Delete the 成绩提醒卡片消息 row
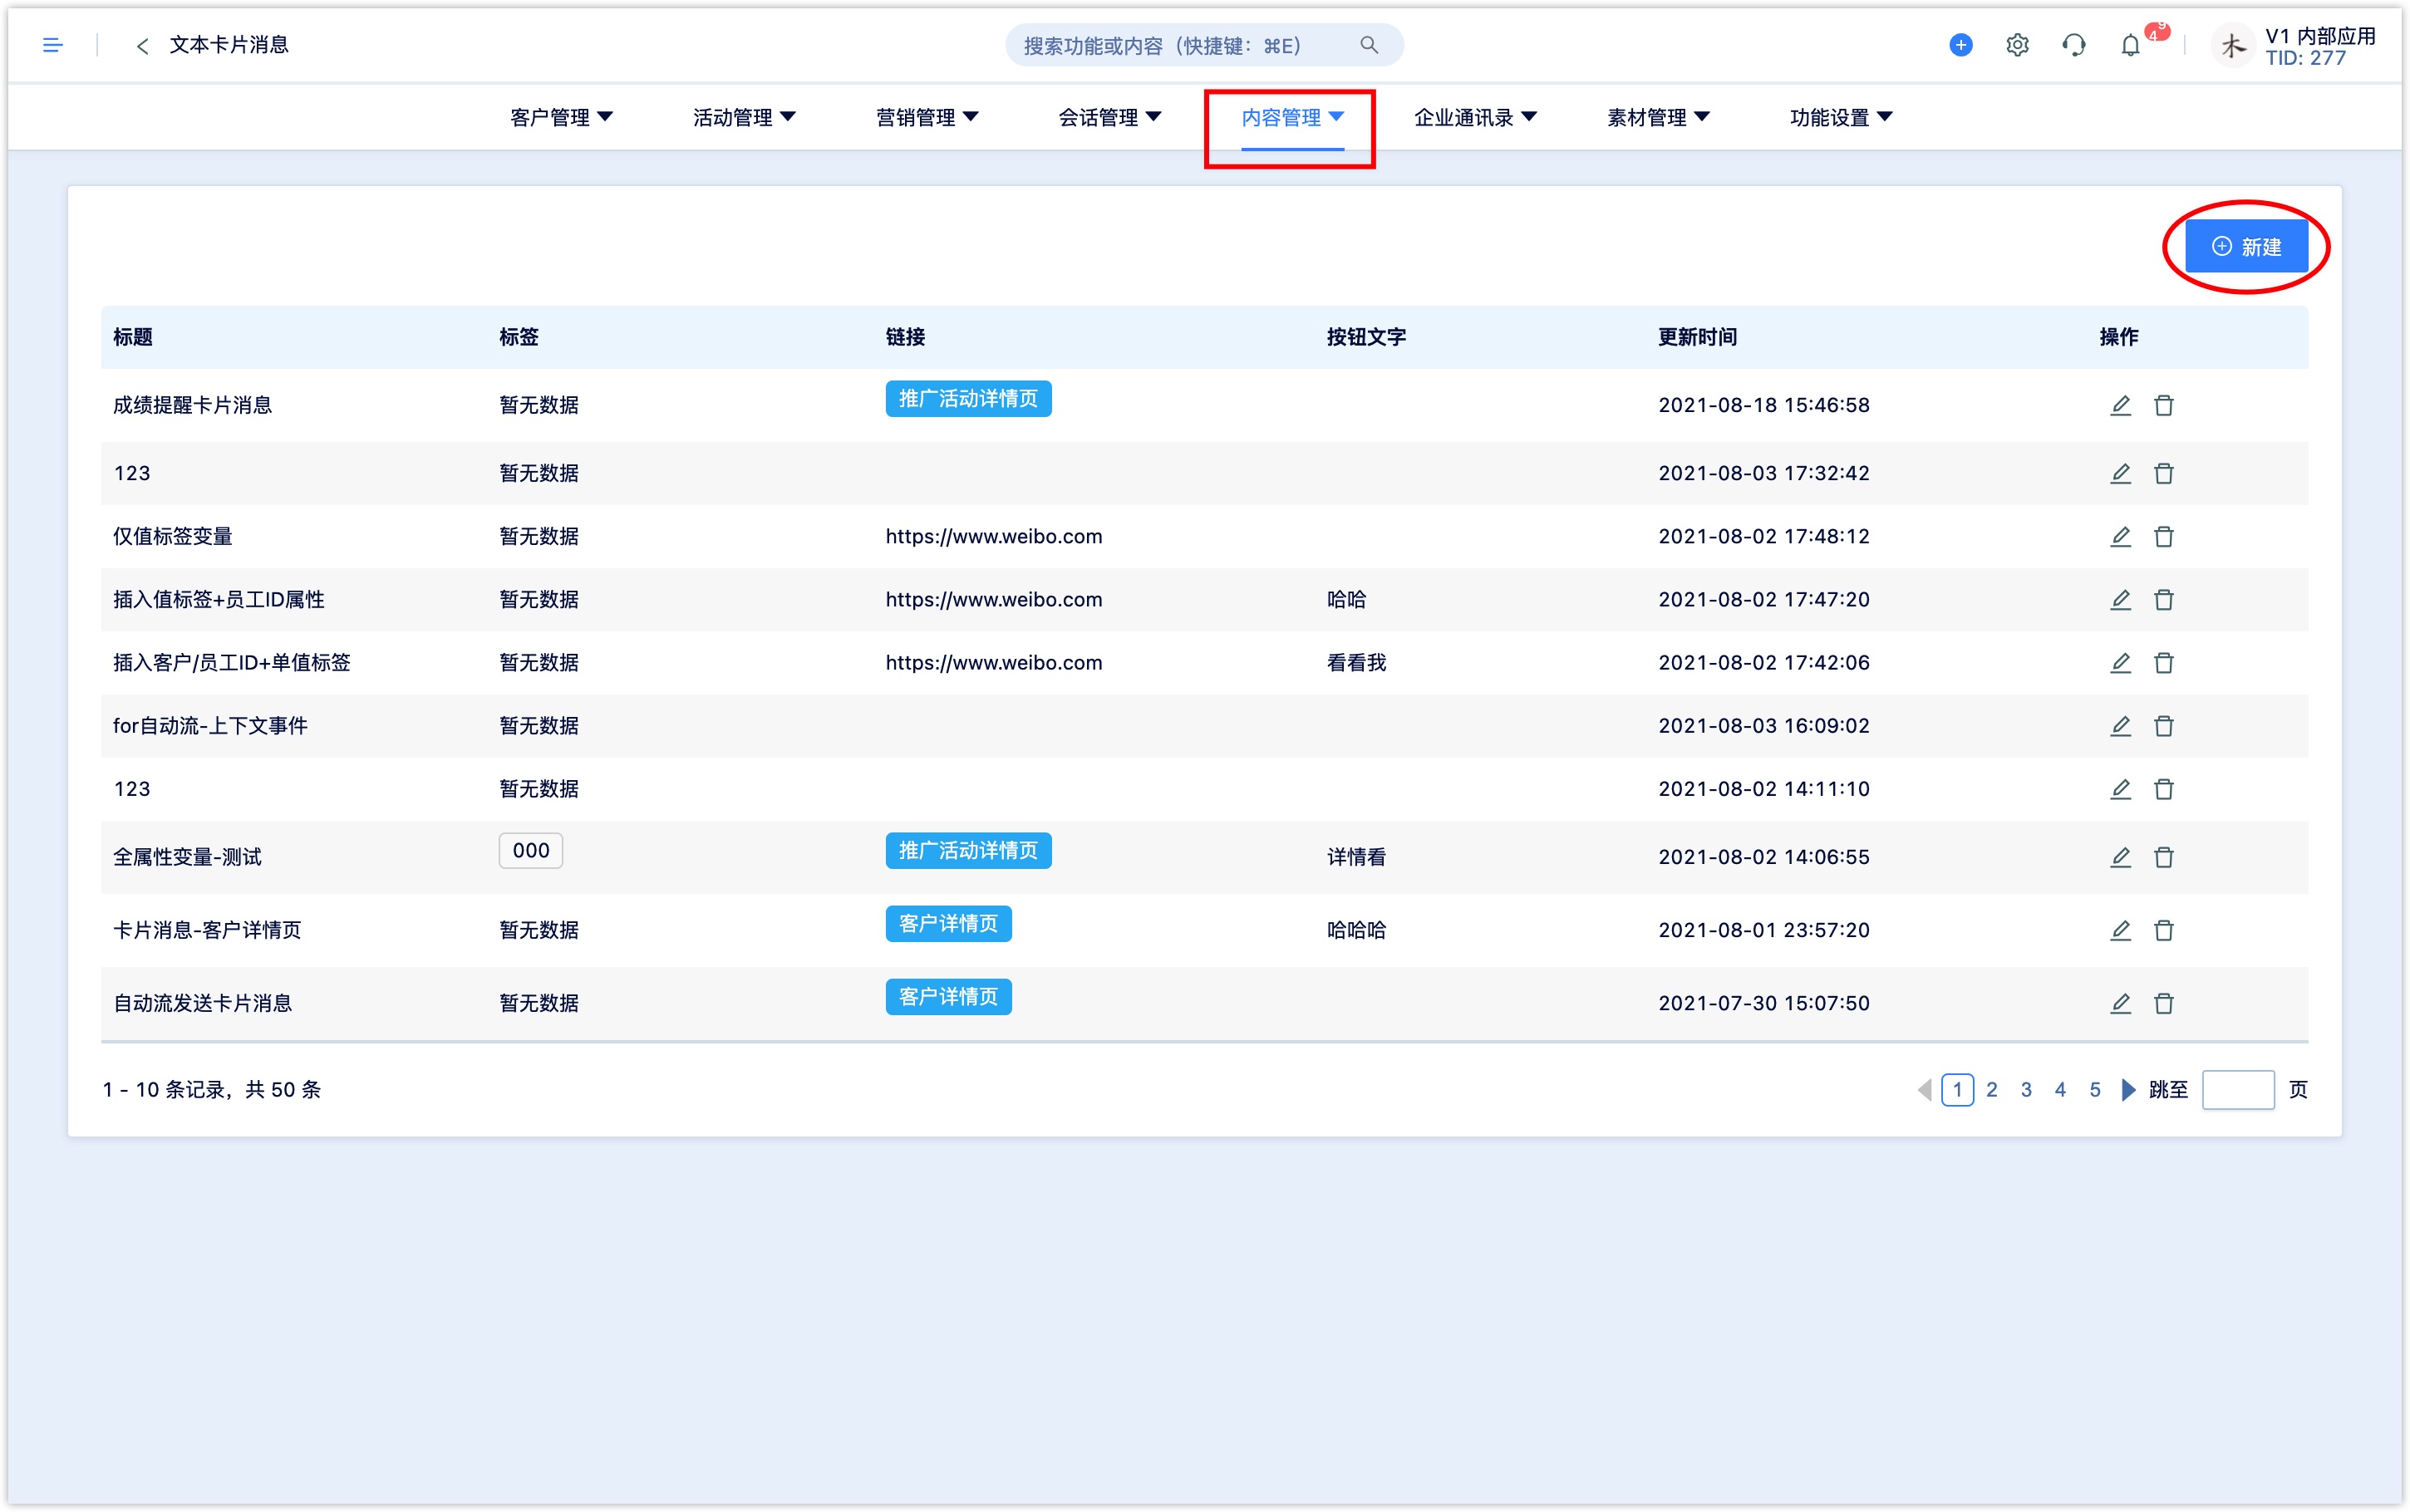Screen dimensions: 2410x1512 point(2163,405)
